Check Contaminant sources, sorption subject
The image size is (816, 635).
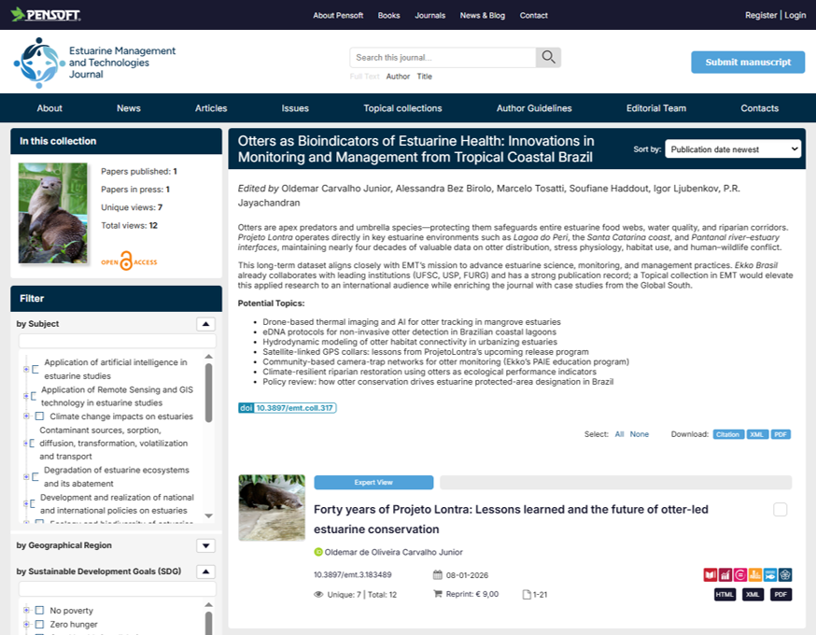(33, 444)
